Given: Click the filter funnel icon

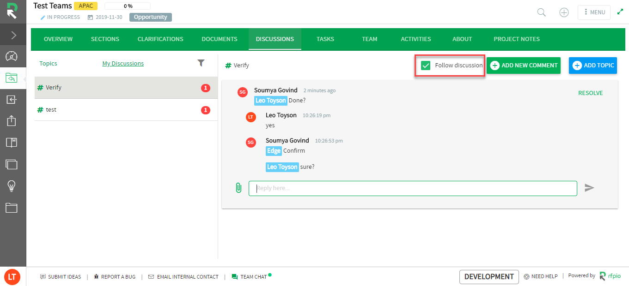Looking at the screenshot, I should pos(201,63).
